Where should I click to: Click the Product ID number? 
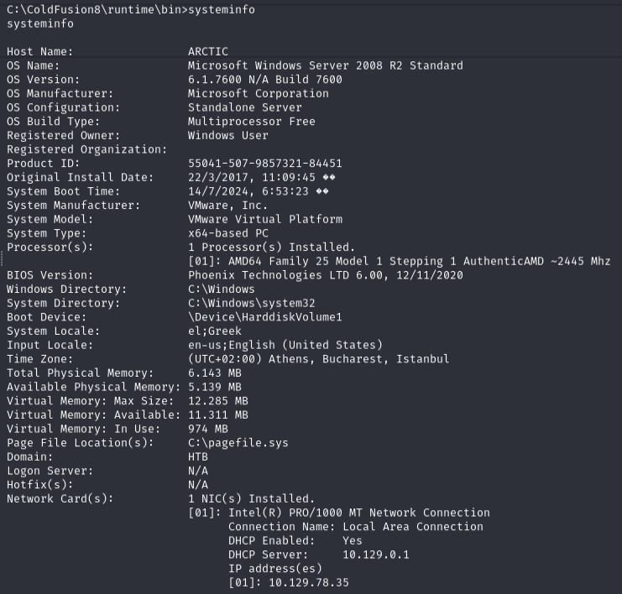coord(264,164)
